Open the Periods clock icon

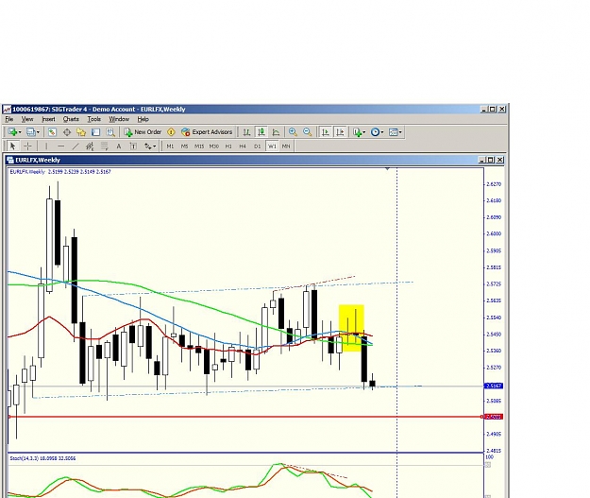click(x=375, y=132)
